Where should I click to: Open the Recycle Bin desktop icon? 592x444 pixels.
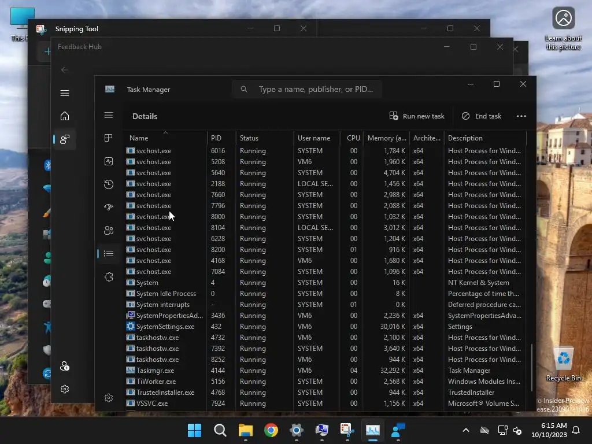(x=563, y=364)
